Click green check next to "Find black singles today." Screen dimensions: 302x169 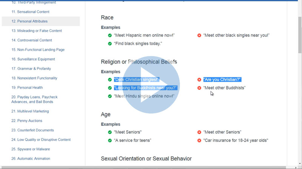pos(110,44)
